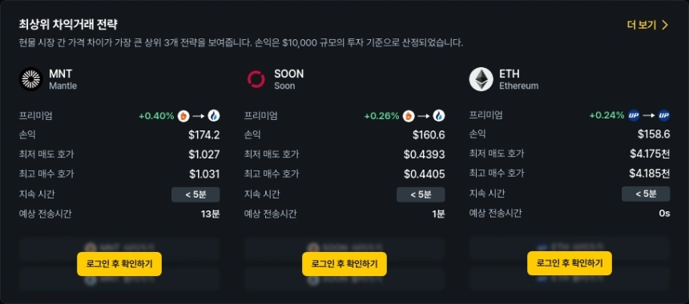This screenshot has width=689, height=304.
Task: Click the SOON red ring logo
Action: pos(256,79)
